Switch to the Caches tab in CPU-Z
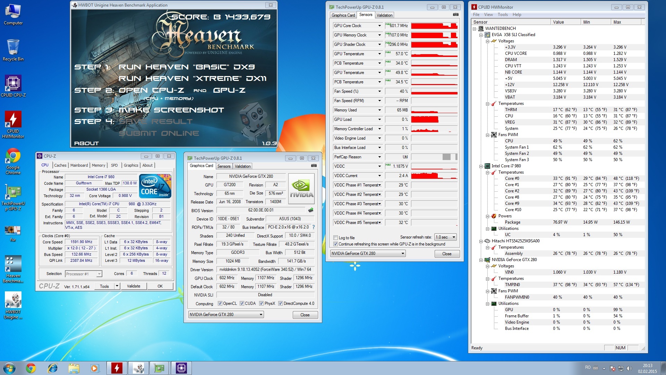The height and width of the screenshot is (375, 666). pyautogui.click(x=60, y=165)
